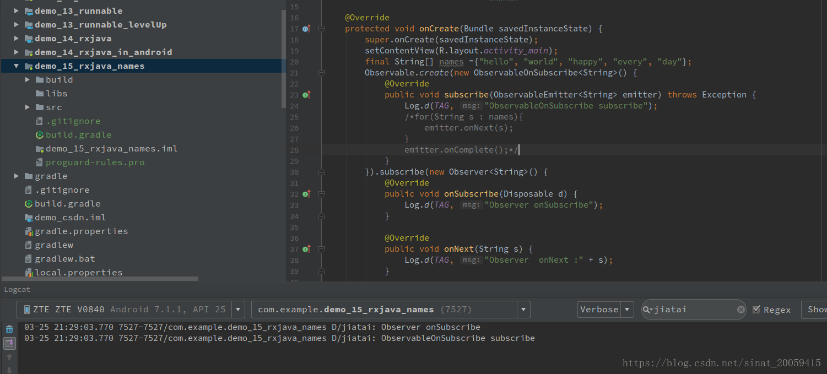Select demo_15_rxjava_names.iml file
827x374 pixels.
[111, 149]
